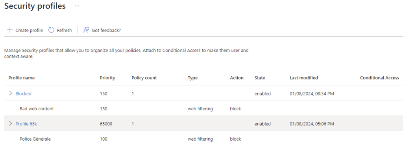Image resolution: width=403 pixels, height=150 pixels.
Task: Click the Refresh button label
Action: [64, 30]
